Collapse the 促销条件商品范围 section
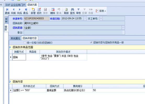The width and height of the screenshot is (145, 104). (10, 47)
